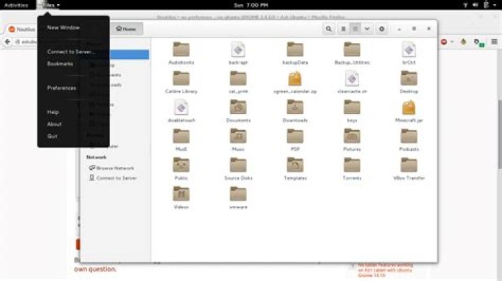Screen dimensions: 502x281
Task: Click Browse Network in sidebar
Action: 112,168
